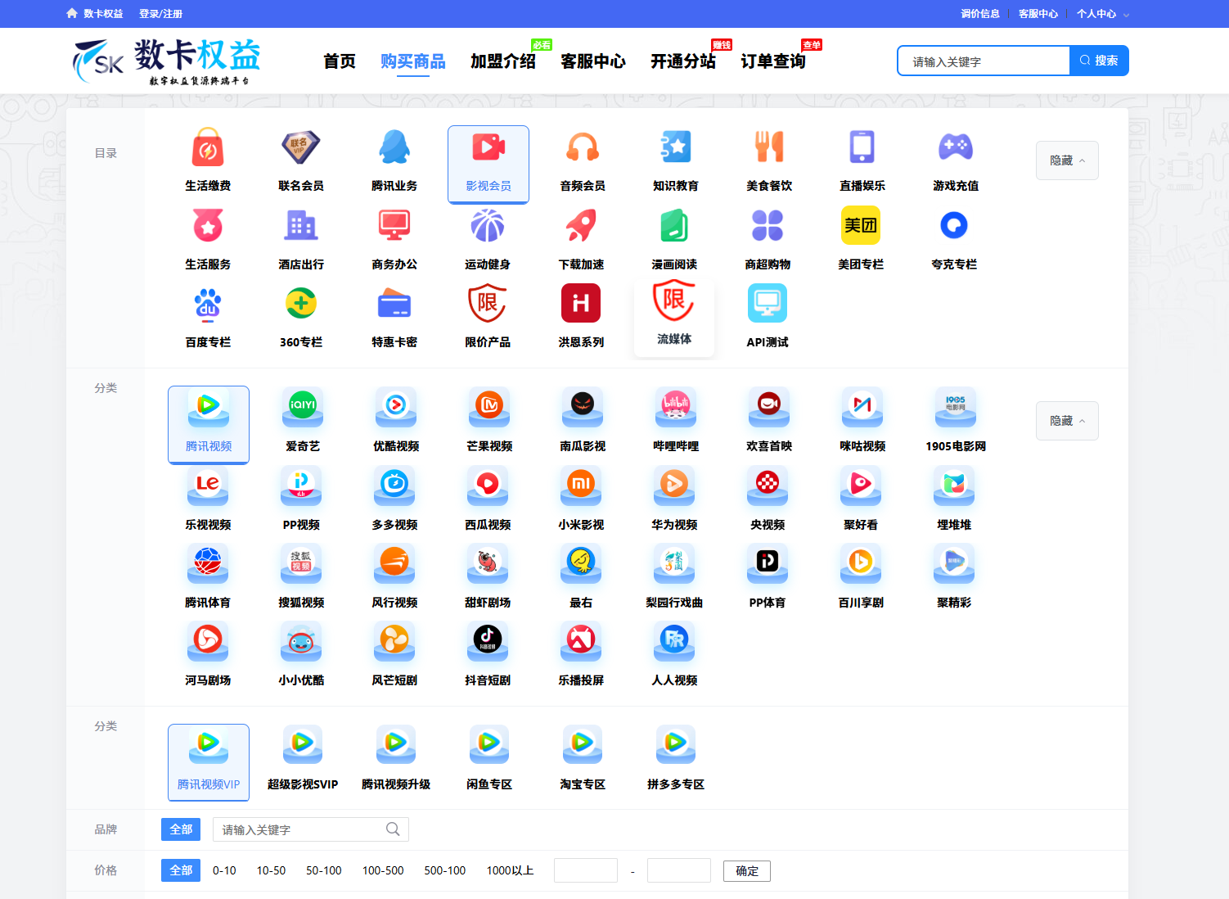Collapse the platform 分类 section with 隐藏
1229x899 pixels.
1067,421
